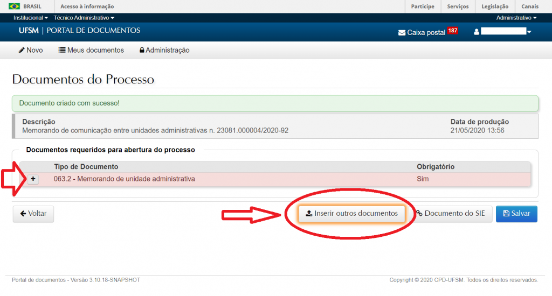The width and height of the screenshot is (552, 296).
Task: Open the user account dropdown arrow
Action: [x=529, y=32]
